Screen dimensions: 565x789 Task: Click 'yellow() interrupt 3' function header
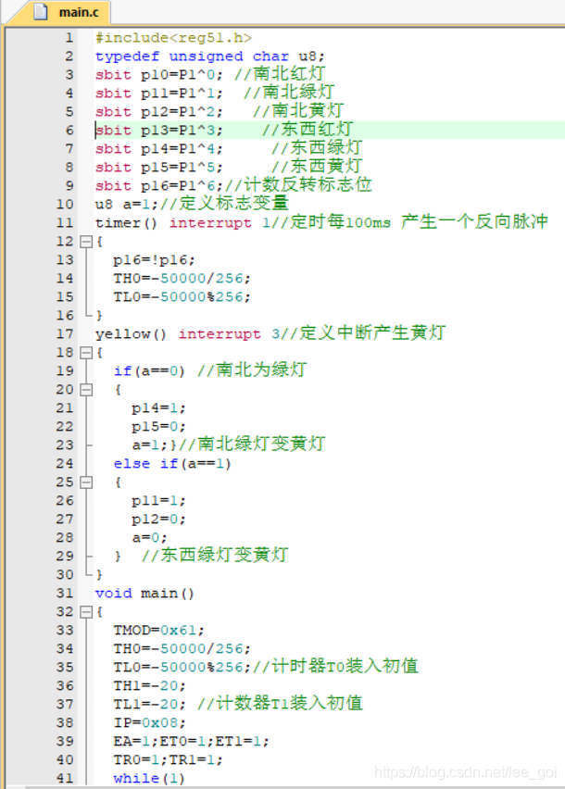pos(187,334)
